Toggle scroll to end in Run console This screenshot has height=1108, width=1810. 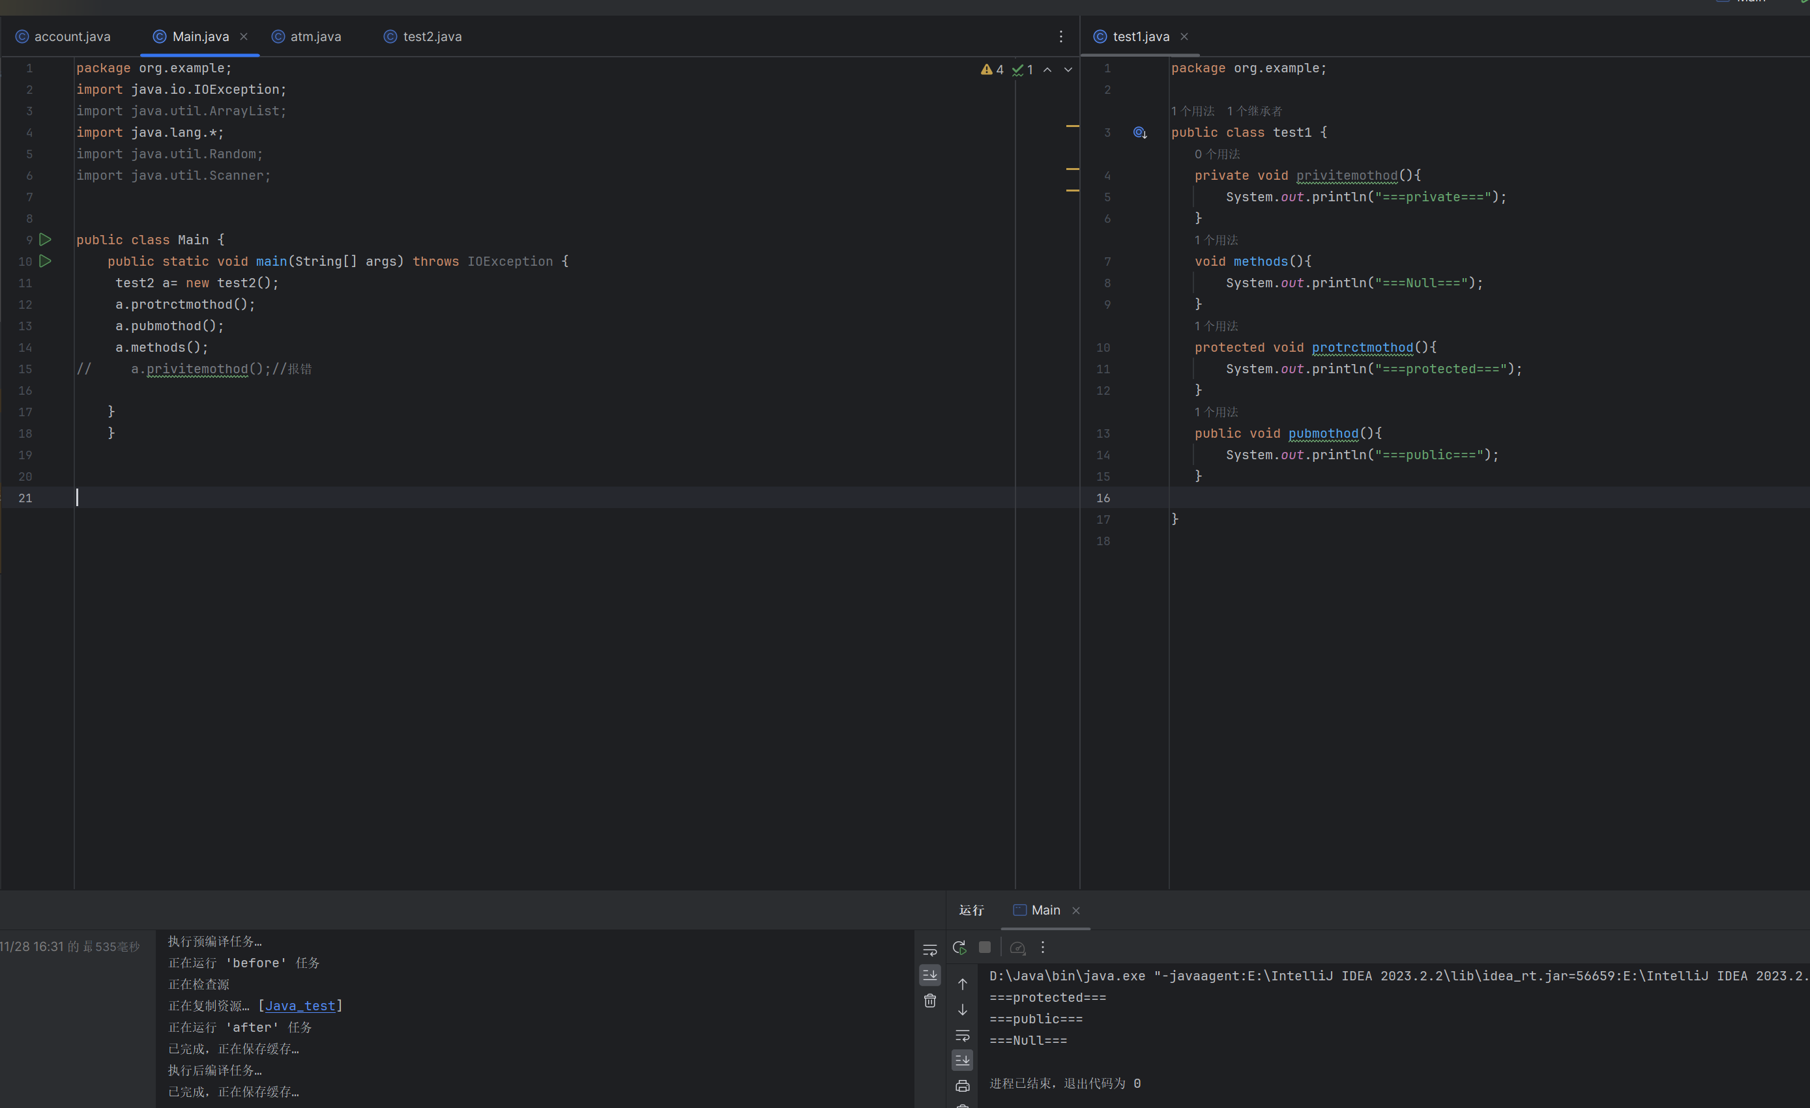962,1060
